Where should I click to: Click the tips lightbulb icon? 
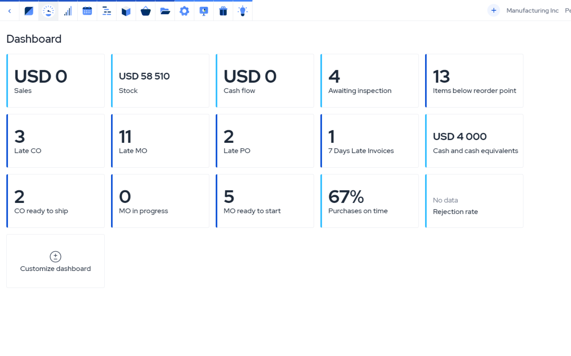pyautogui.click(x=242, y=11)
